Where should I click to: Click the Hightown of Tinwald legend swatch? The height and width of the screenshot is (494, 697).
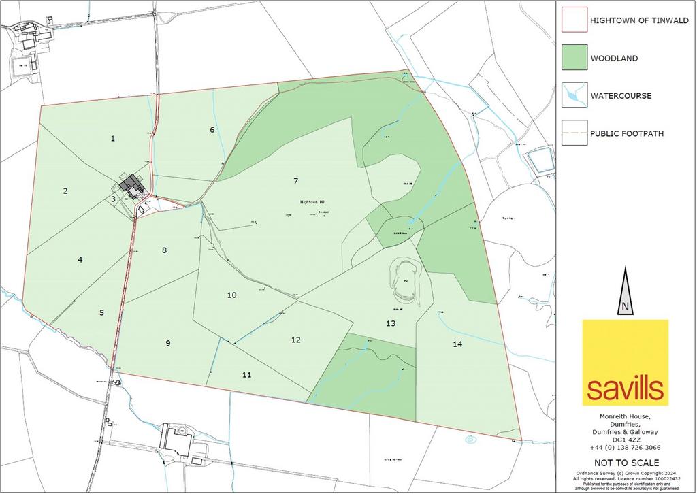pos(574,20)
